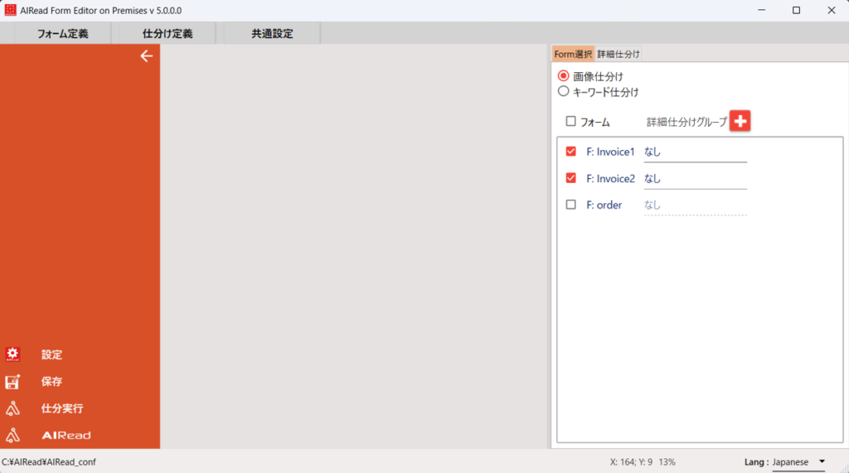Toggle the フォーム select-all checkbox
This screenshot has width=849, height=473.
(x=570, y=121)
